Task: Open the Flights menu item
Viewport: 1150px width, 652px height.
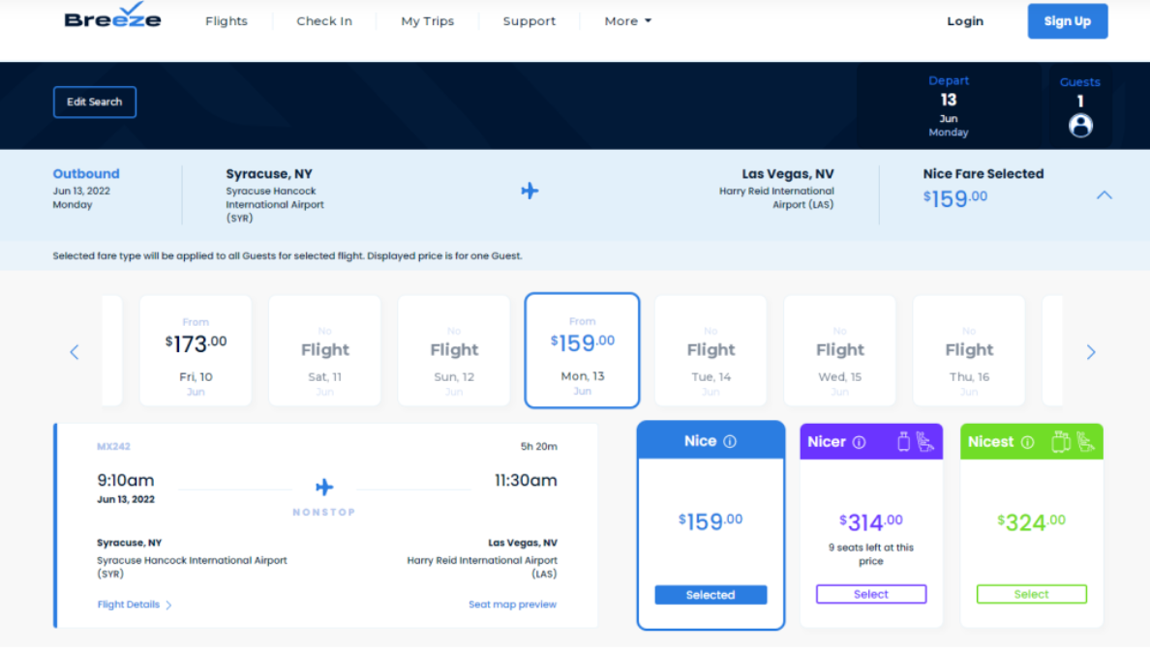Action: click(226, 21)
